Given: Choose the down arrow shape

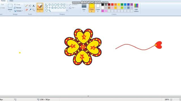Looking at the screenshot, I should (x=47, y=8).
